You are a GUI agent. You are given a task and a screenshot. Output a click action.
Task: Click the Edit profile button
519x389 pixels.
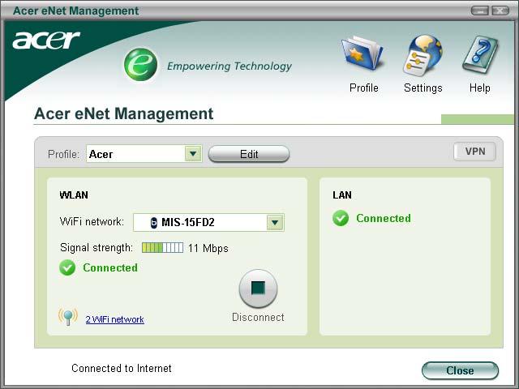249,154
